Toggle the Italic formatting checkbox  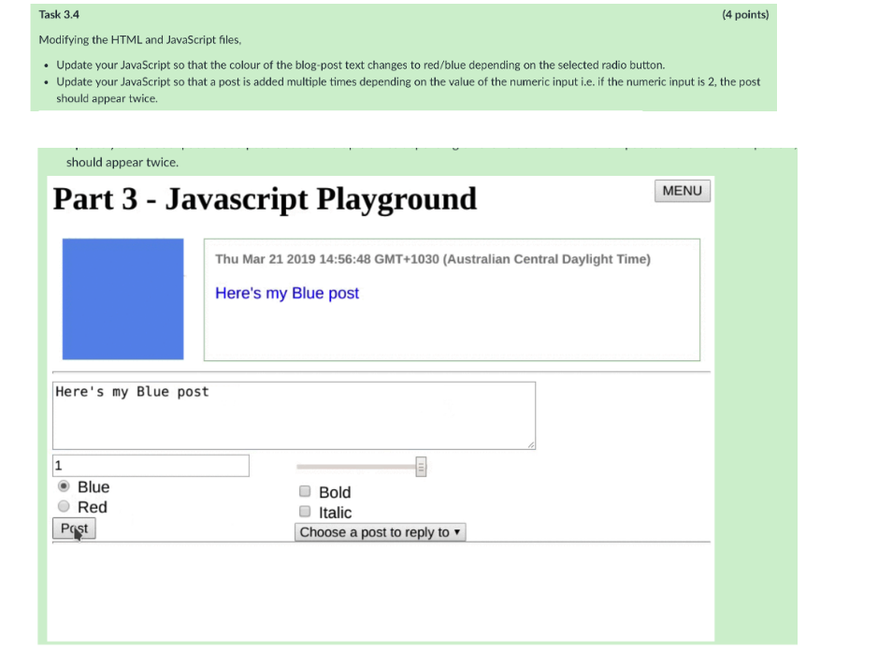(304, 512)
